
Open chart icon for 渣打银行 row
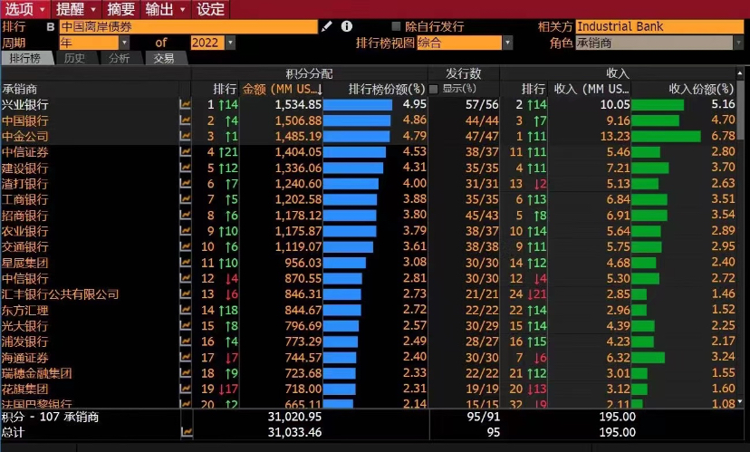pos(185,184)
